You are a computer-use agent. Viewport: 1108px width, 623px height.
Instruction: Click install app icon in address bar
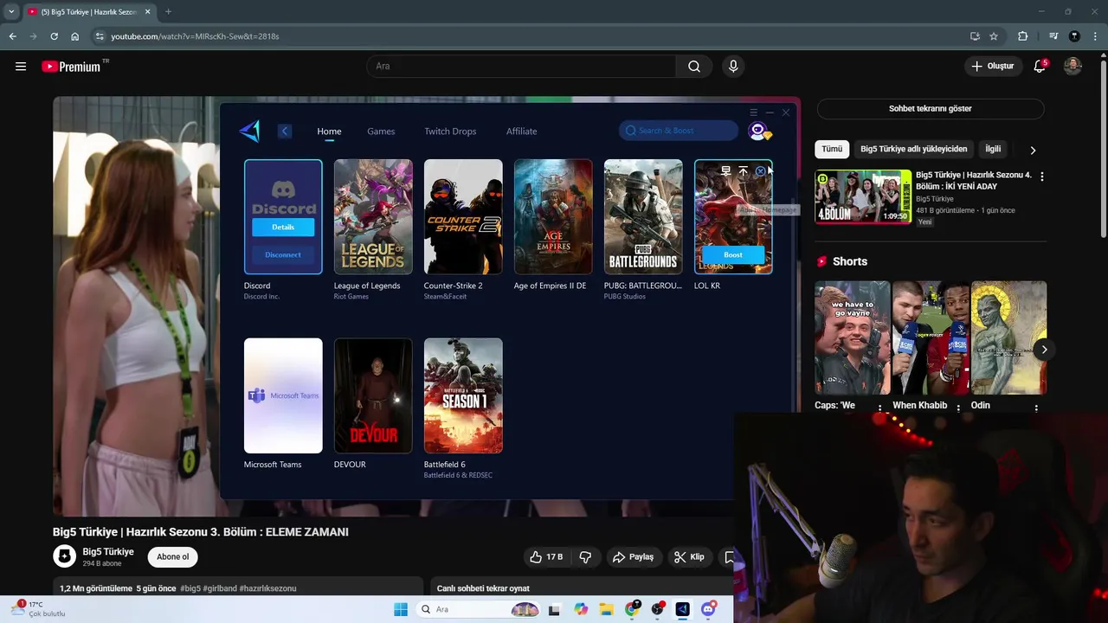coord(975,36)
